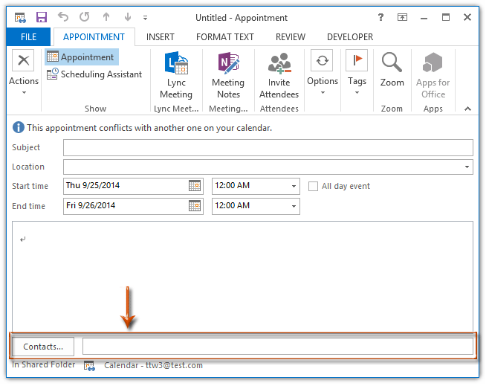Click into the Subject text field

coord(268,147)
